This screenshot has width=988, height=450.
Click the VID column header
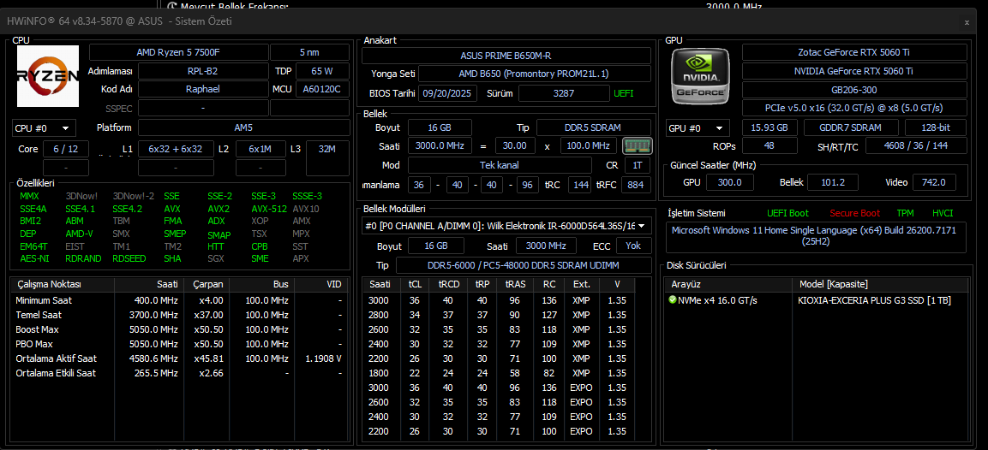pyautogui.click(x=321, y=285)
